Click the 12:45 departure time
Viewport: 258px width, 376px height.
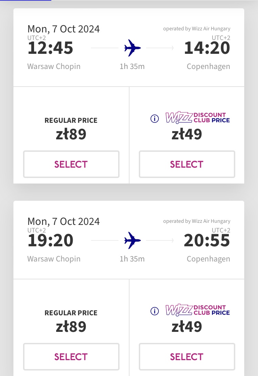[x=50, y=48]
